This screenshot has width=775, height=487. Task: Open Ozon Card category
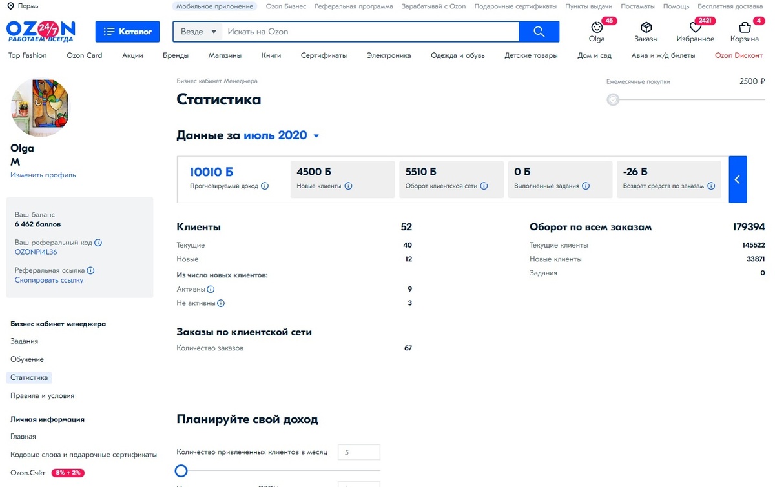pyautogui.click(x=85, y=55)
